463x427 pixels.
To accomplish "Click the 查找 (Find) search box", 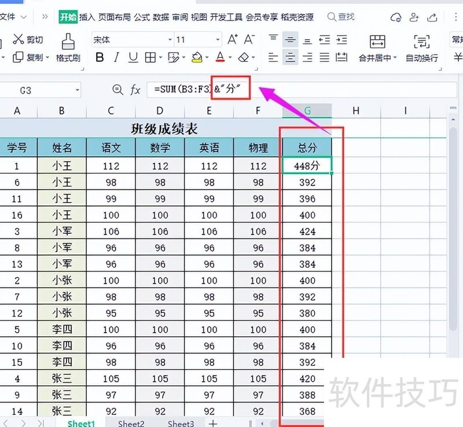I will click(x=341, y=17).
